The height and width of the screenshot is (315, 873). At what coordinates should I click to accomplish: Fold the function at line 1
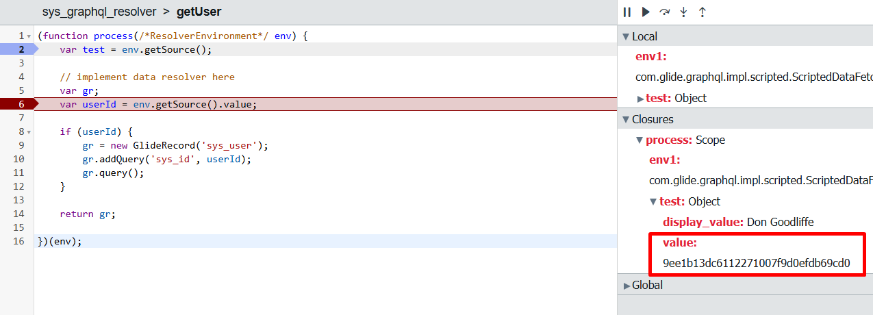pos(29,36)
